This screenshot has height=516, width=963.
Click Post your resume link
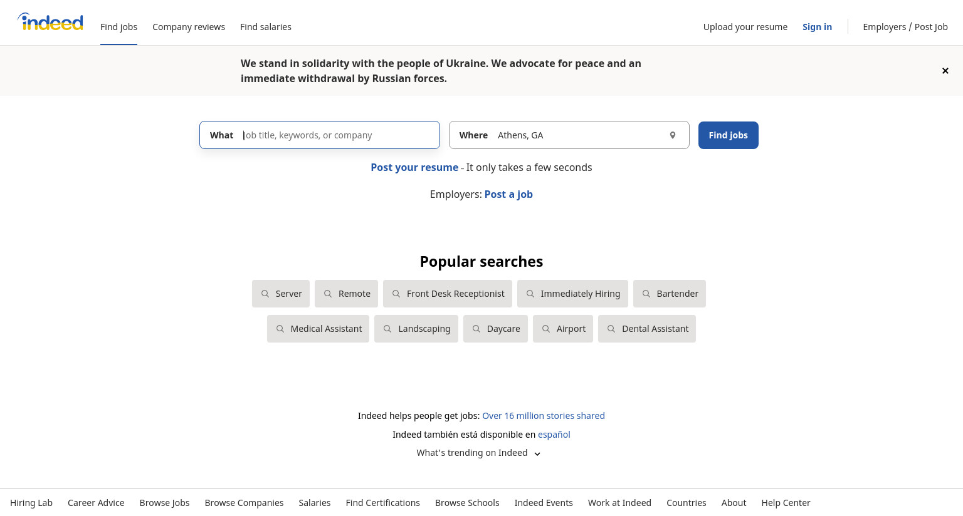414,168
